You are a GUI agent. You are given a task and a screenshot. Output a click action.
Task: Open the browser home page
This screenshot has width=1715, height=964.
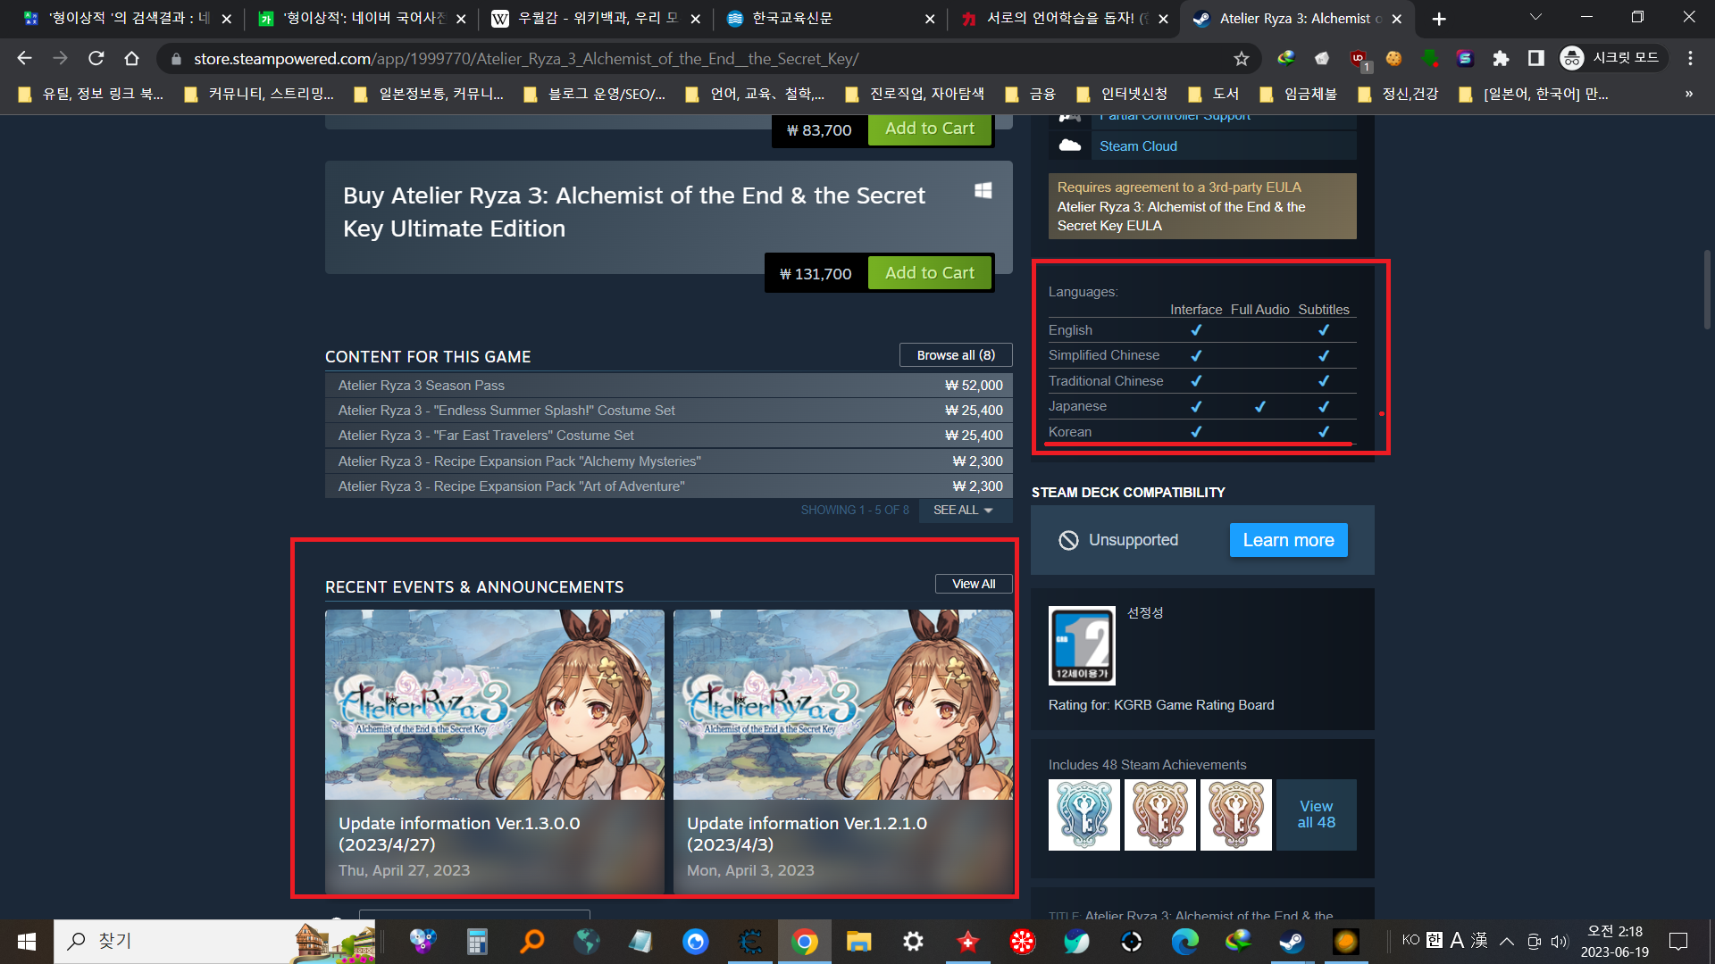coord(131,58)
